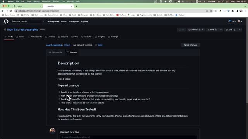The image size is (248, 139).
Task: Open the Actions tab
Action: (x=50, y=37)
